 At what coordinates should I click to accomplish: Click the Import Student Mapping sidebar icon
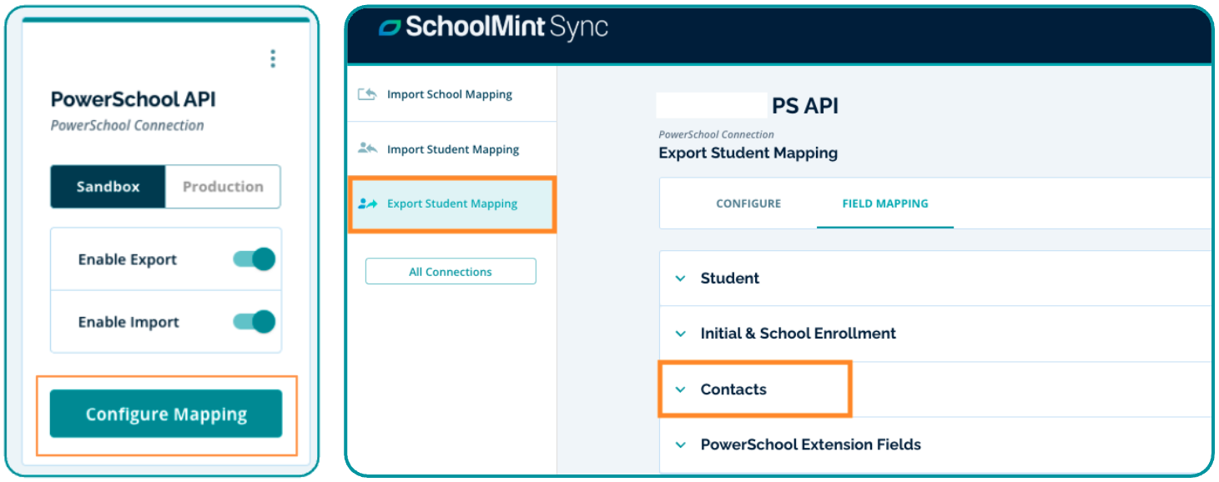coord(367,149)
